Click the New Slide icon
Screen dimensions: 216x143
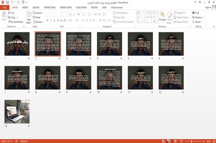coord(29,14)
